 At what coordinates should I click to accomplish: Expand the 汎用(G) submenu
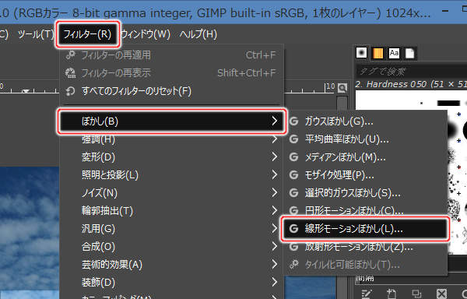(x=171, y=229)
